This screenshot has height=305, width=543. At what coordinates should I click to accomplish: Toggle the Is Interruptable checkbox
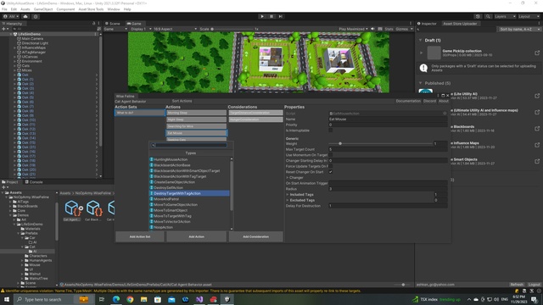331,130
